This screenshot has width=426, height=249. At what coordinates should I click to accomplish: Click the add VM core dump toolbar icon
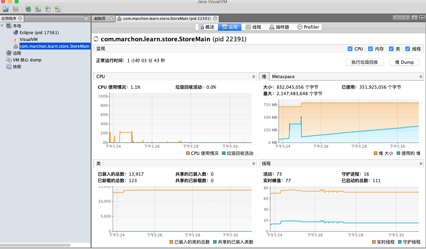coord(48,9)
